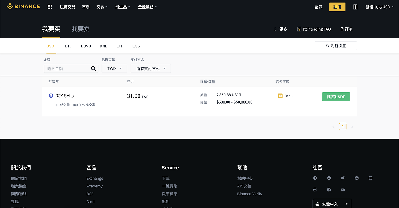
Task: Open the Reddit community link
Action: point(357,178)
